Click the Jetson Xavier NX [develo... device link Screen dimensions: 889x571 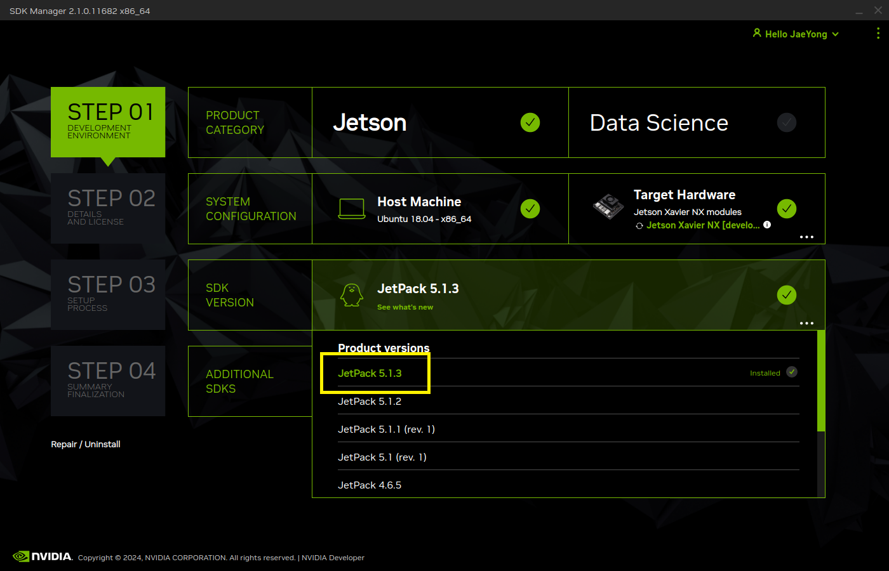pos(703,225)
